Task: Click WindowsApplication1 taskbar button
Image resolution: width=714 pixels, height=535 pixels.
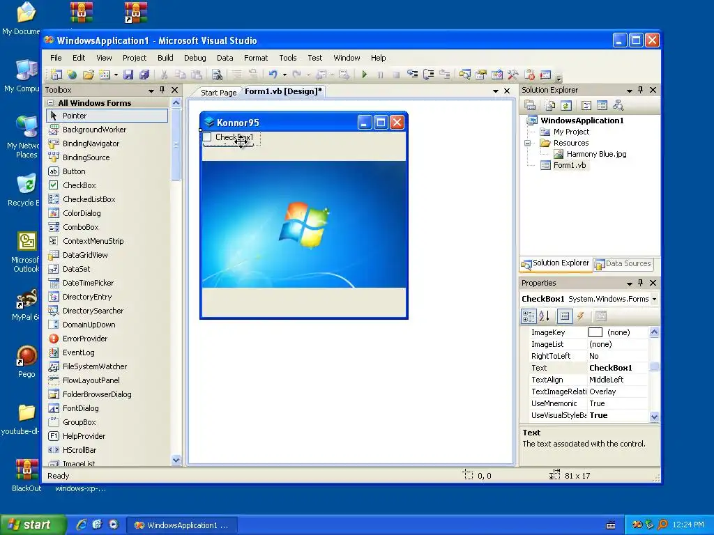Action: 181,525
